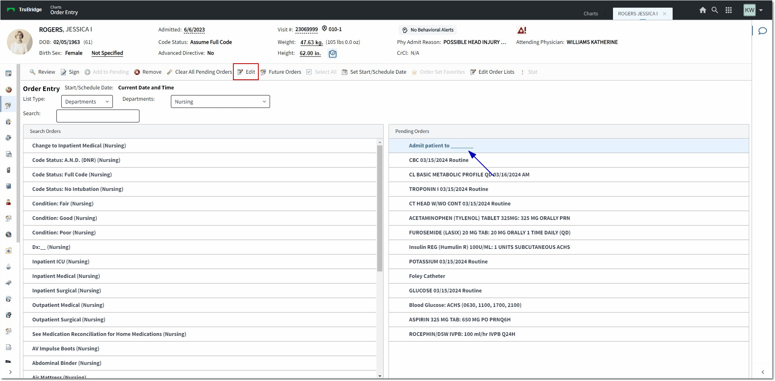Screen dimensions: 775x381
Task: Click the Edit toolbar button
Action: click(x=246, y=72)
